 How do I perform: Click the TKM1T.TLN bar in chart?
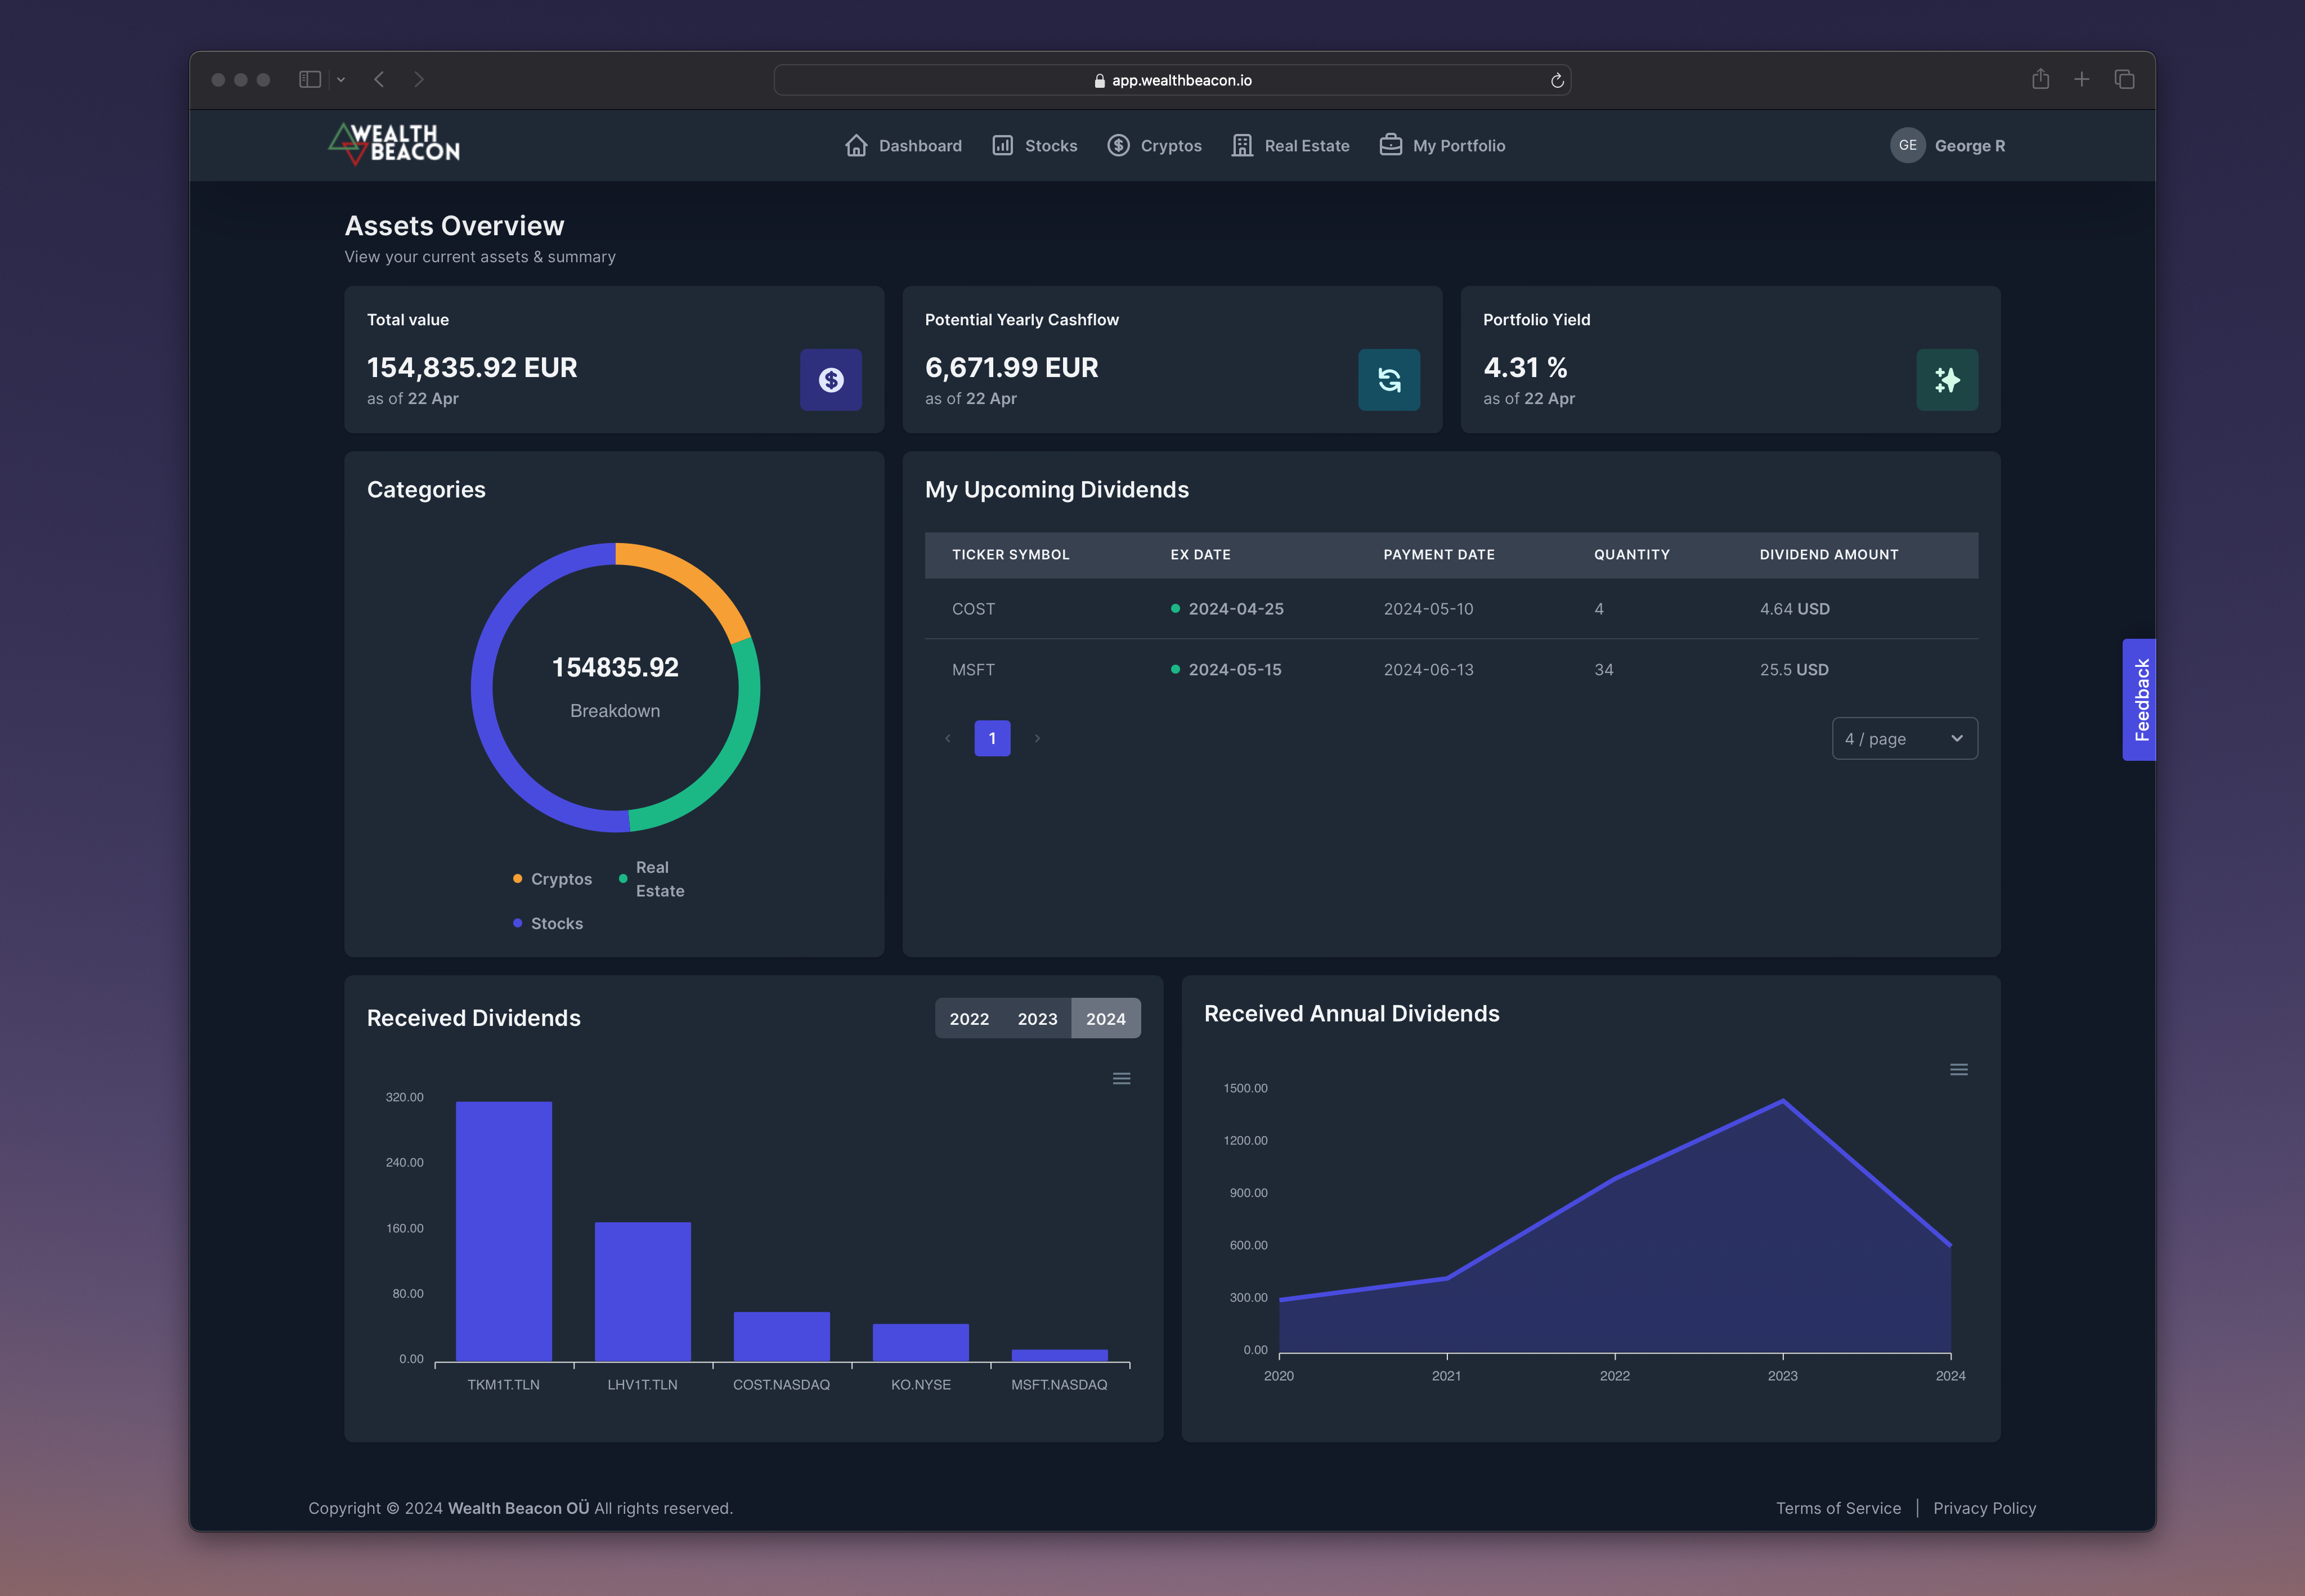(504, 1231)
